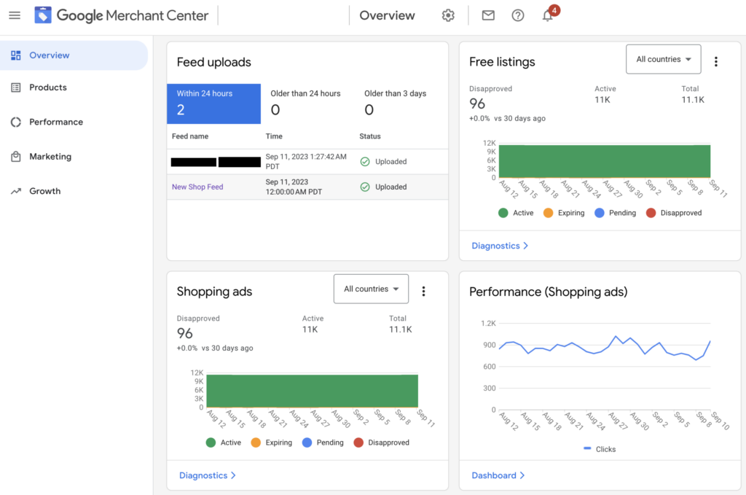
Task: Go to Products in the sidebar
Action: (48, 87)
